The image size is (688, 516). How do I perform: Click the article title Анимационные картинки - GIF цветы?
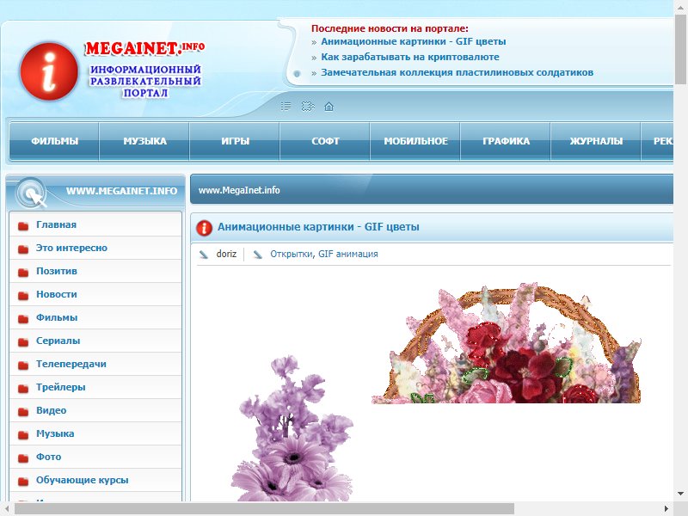[318, 227]
